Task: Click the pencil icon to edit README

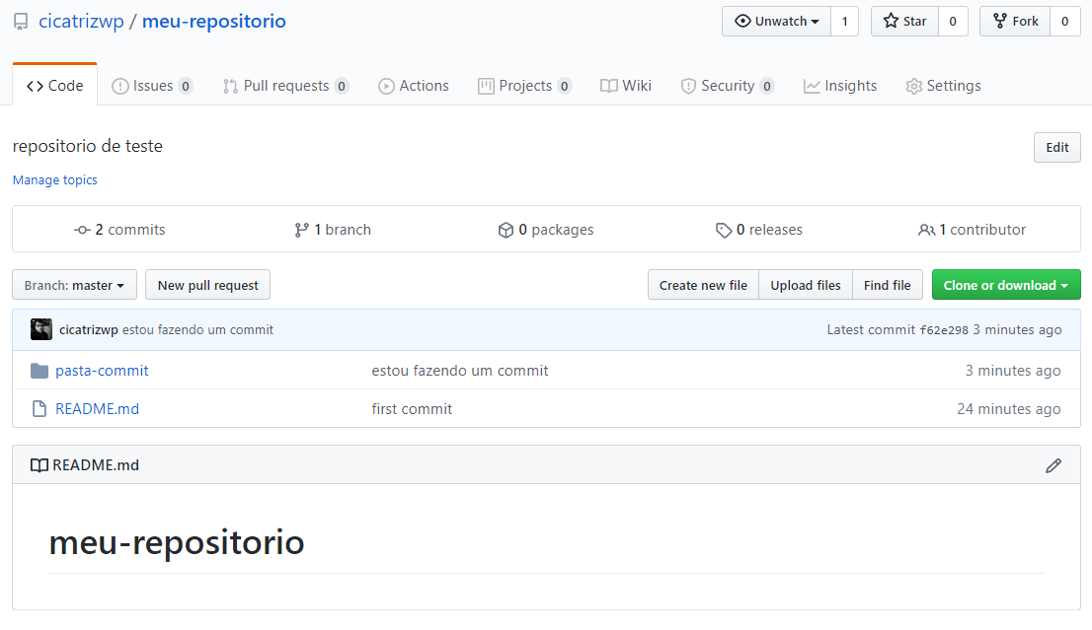Action: 1053,466
